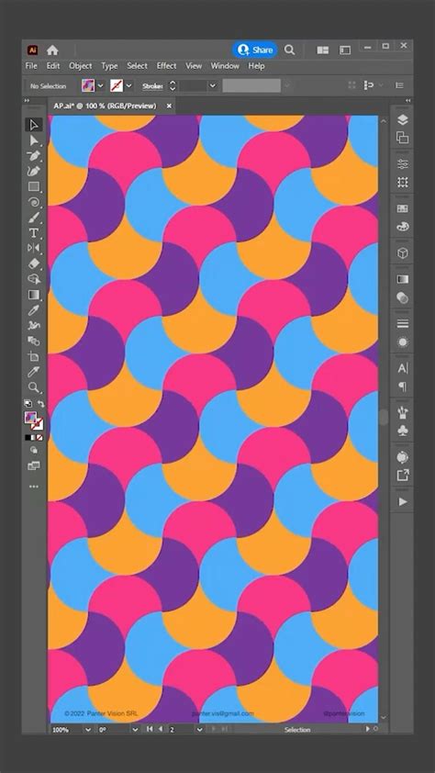
Task: Select the Reflect tool
Action: tap(34, 248)
